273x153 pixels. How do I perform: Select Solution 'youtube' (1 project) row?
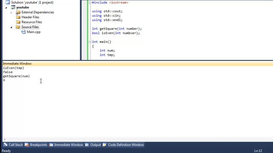(32, 3)
